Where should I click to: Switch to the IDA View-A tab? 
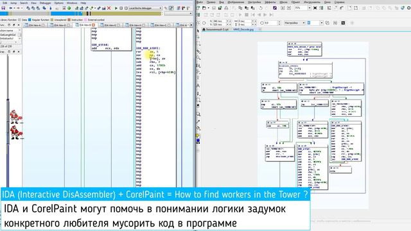pos(34,25)
